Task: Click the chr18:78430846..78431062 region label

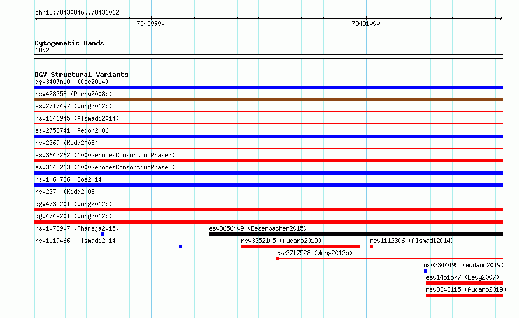Action: click(77, 13)
